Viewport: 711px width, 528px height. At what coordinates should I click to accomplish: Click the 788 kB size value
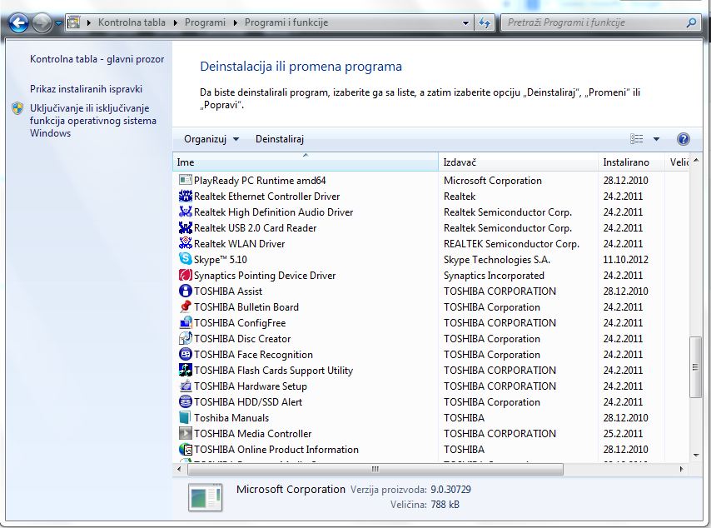[445, 505]
